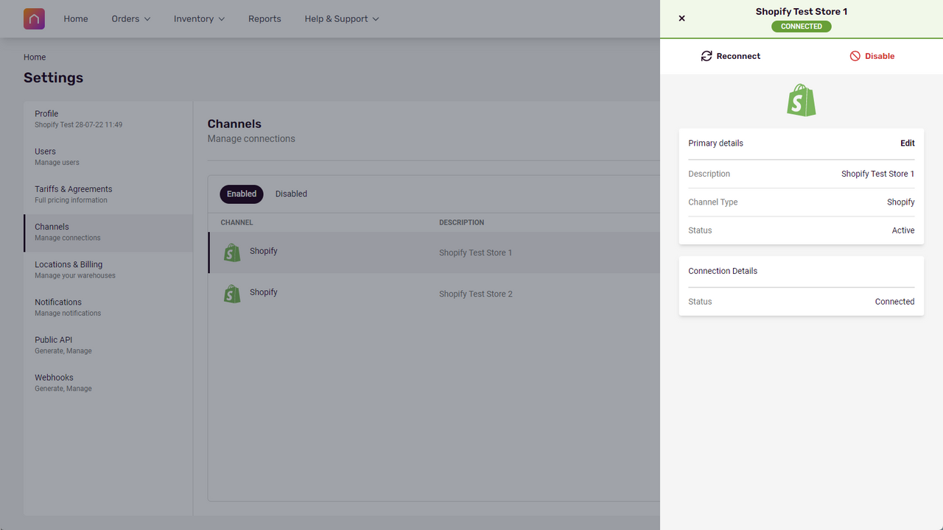Click Shopify icon in Test Store 1 row
Screen dimensions: 943x530
click(x=232, y=252)
